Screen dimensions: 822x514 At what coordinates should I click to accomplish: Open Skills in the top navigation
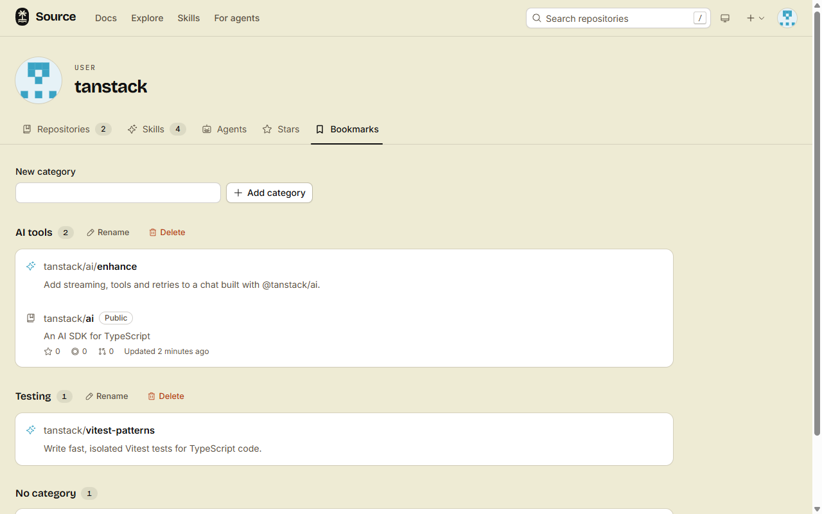click(x=189, y=18)
